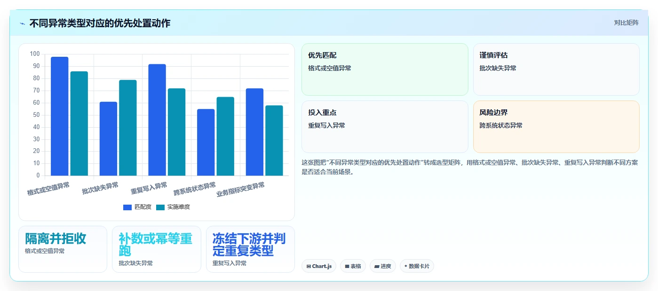The height and width of the screenshot is (291, 658).
Task: Click the 实施难度 bar for 批次缺失异常
Action: [x=128, y=128]
